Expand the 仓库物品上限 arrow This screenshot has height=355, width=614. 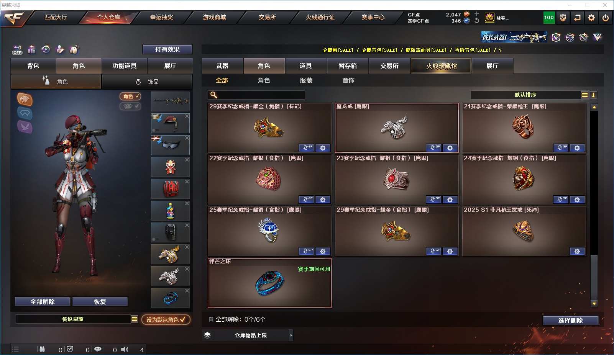point(291,335)
